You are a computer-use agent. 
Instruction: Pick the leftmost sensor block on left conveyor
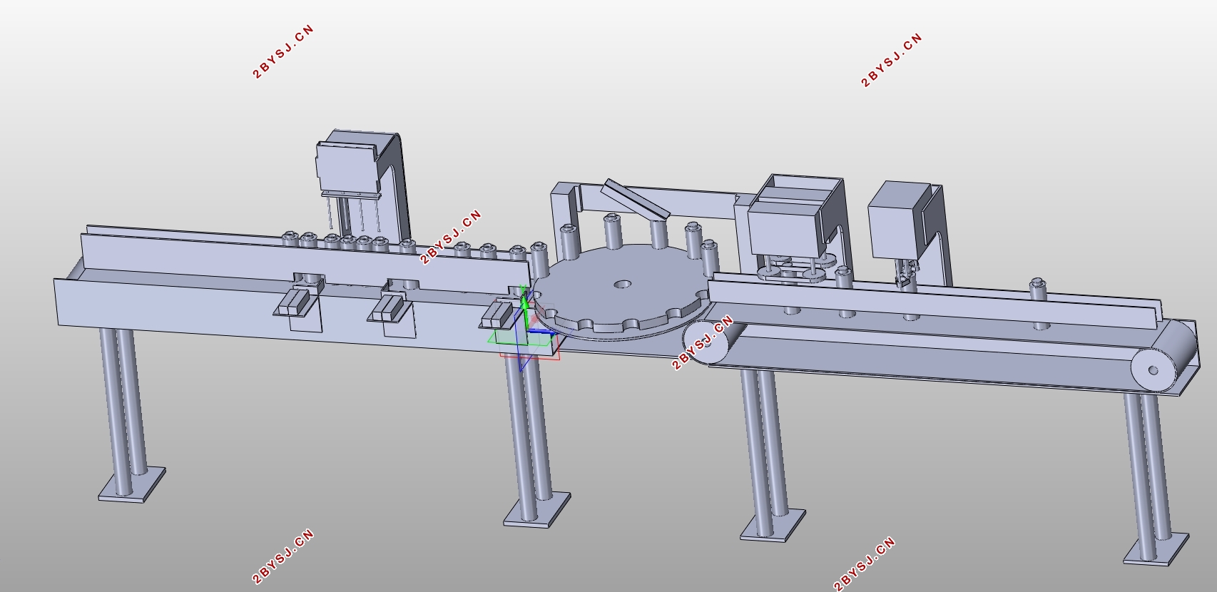click(293, 301)
